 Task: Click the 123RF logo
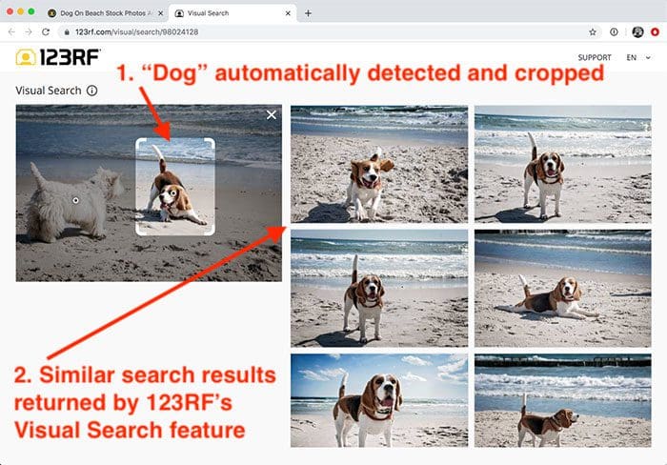(x=58, y=57)
